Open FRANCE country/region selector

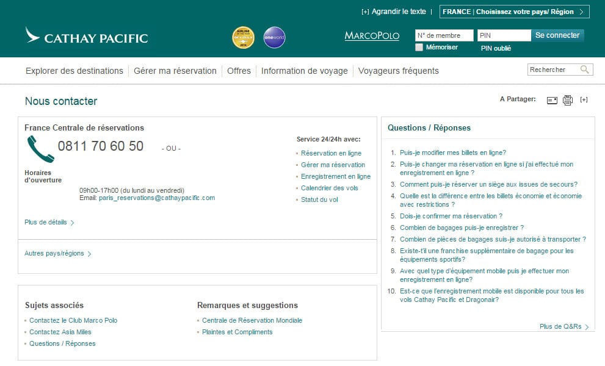click(x=514, y=12)
